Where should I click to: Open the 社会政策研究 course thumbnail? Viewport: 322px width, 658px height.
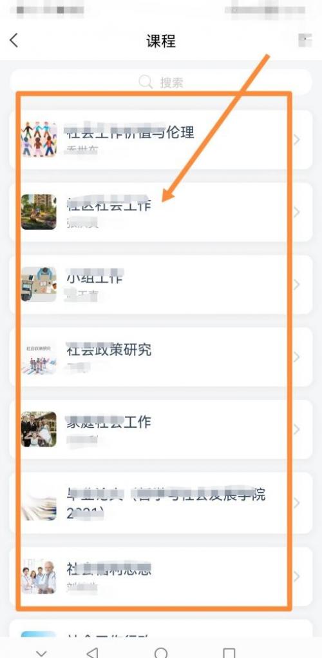[39, 357]
